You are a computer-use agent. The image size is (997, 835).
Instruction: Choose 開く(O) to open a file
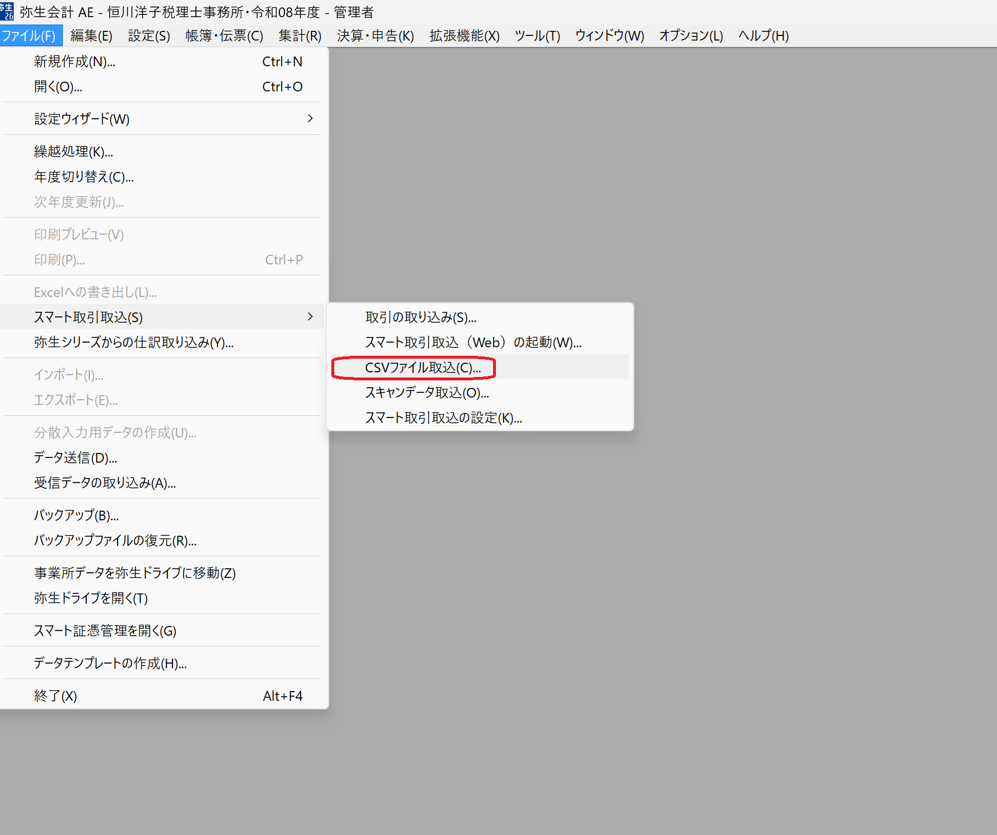click(x=58, y=87)
